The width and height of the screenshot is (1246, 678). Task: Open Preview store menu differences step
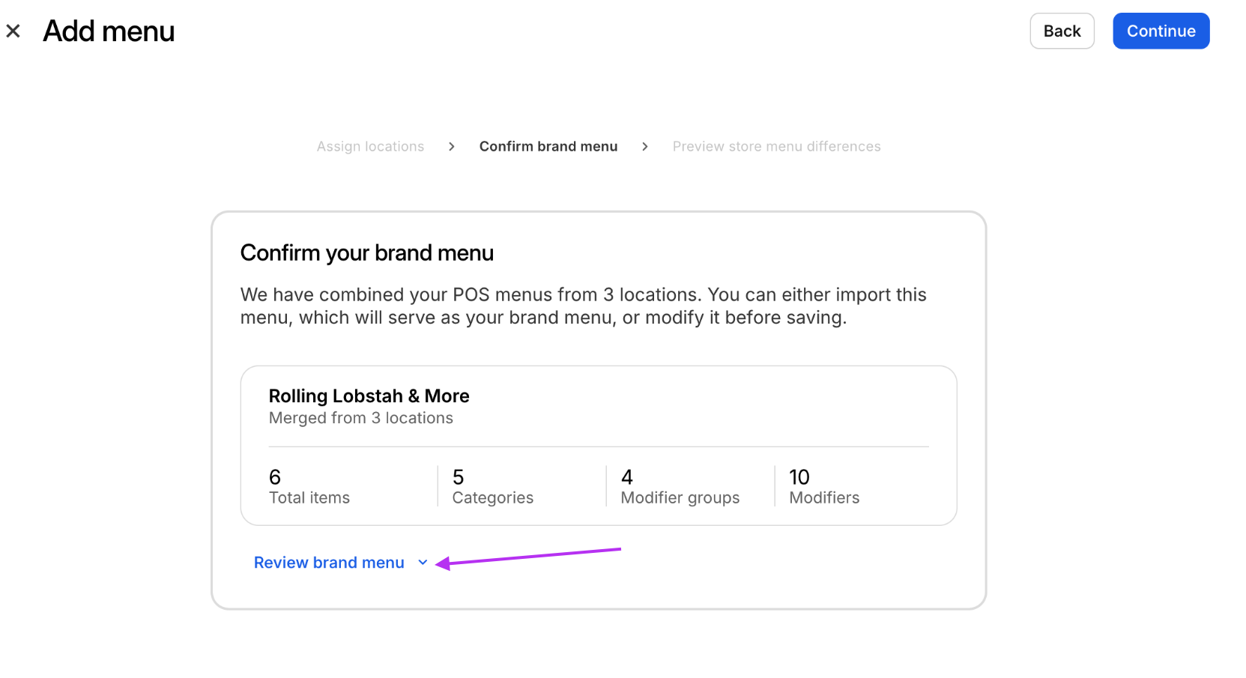[x=776, y=147]
